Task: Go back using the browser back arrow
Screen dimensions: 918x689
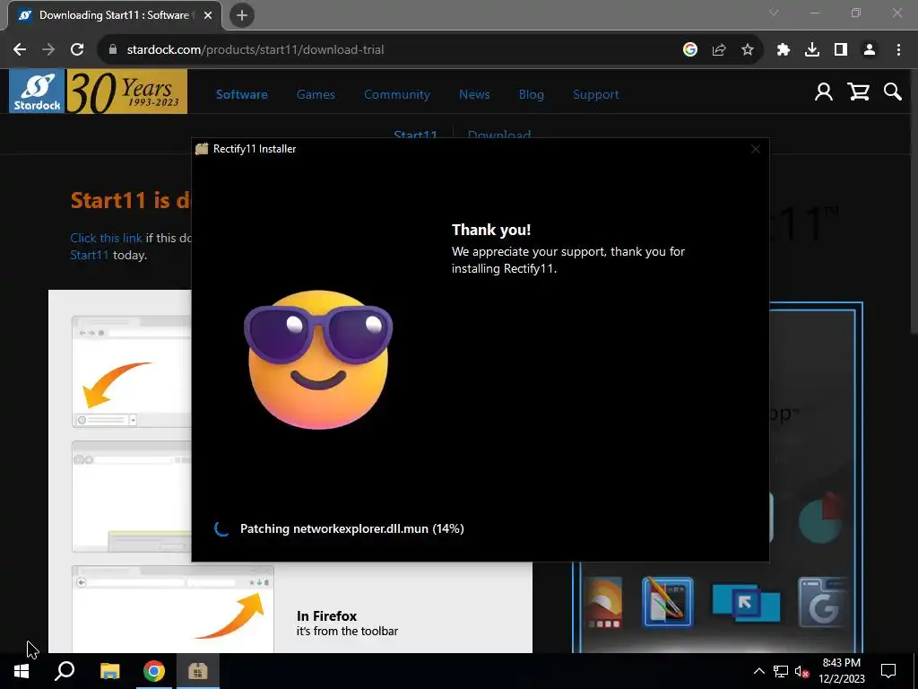Action: coord(20,50)
